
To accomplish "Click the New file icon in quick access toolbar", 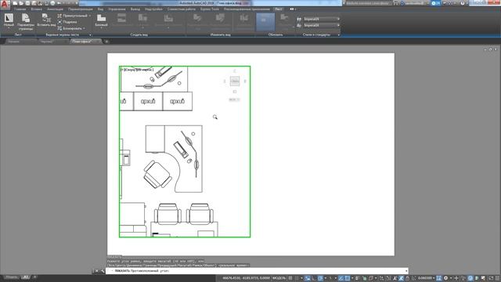I will [x=15, y=3].
